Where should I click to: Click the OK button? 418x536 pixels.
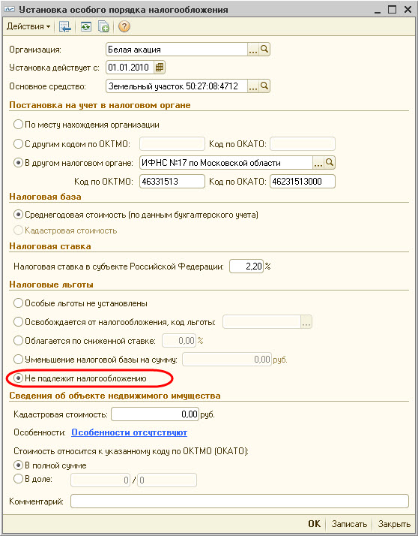tap(315, 524)
